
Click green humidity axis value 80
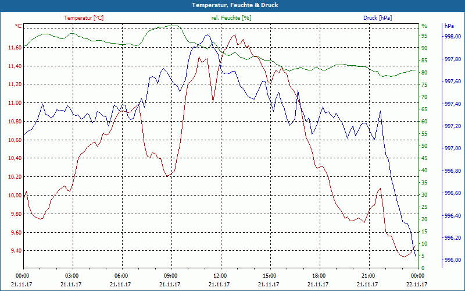424,72
